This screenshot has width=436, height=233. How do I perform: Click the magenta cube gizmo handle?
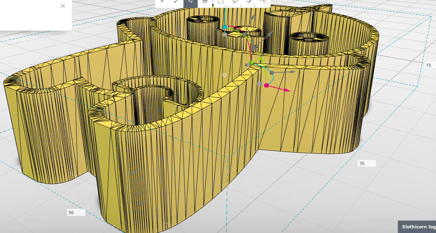266,85
